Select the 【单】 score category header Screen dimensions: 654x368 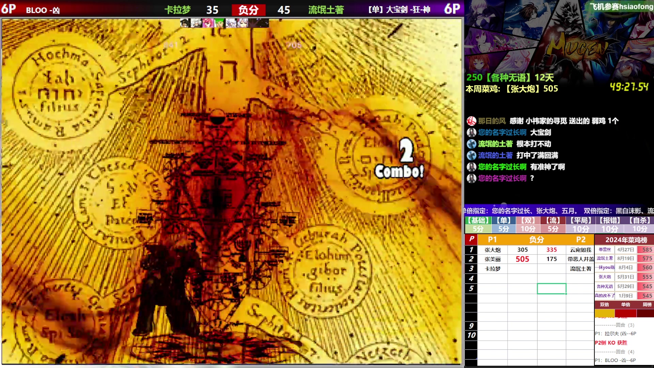[x=503, y=220]
